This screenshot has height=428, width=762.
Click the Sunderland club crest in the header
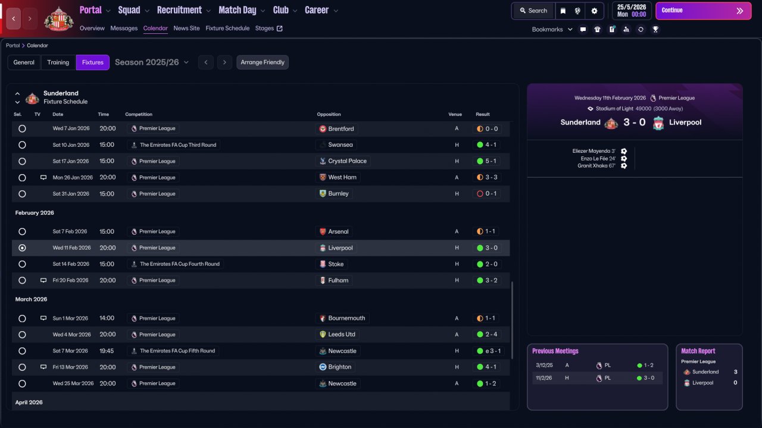pyautogui.click(x=58, y=19)
